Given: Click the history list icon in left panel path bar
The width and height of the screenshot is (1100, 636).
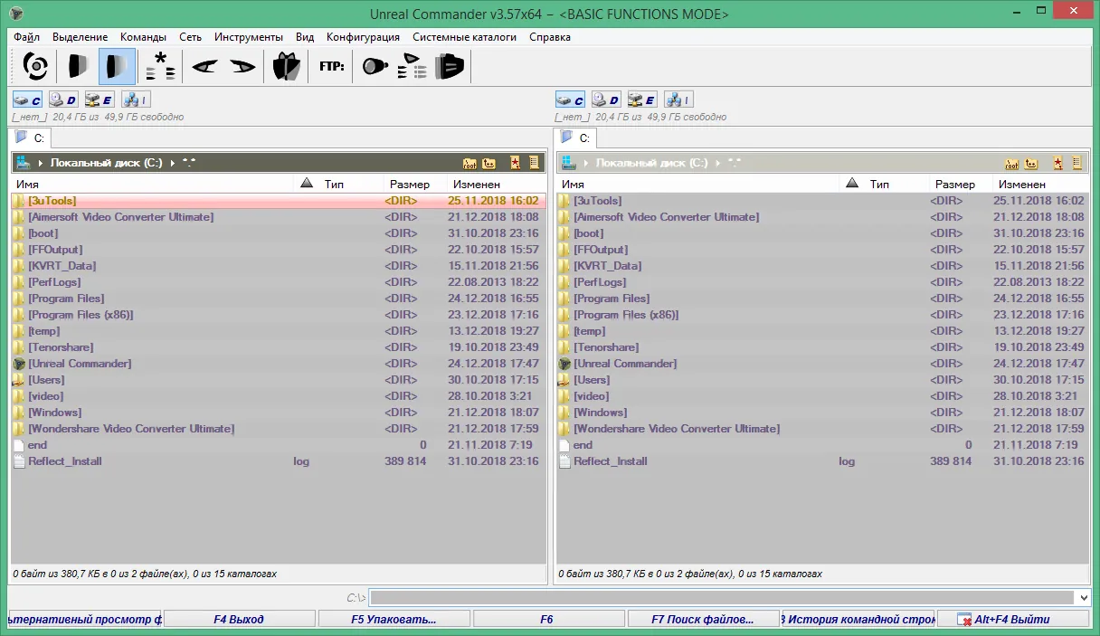Looking at the screenshot, I should point(534,164).
